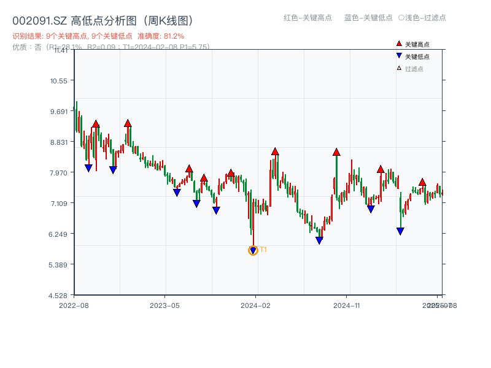Click the 浅色-过滤点 header label
Viewport: 491px width, 368px height.
[x=422, y=18]
